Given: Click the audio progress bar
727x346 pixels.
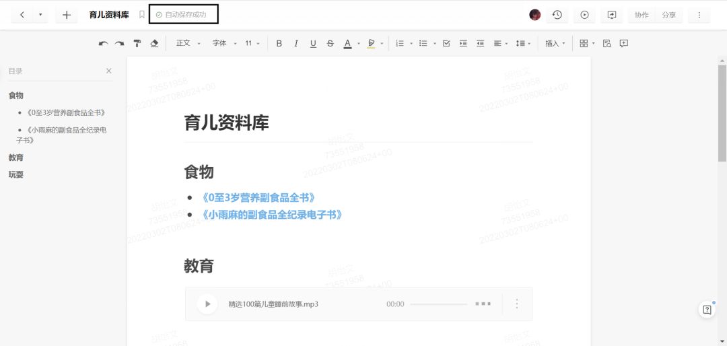Looking at the screenshot, I should coord(439,304).
